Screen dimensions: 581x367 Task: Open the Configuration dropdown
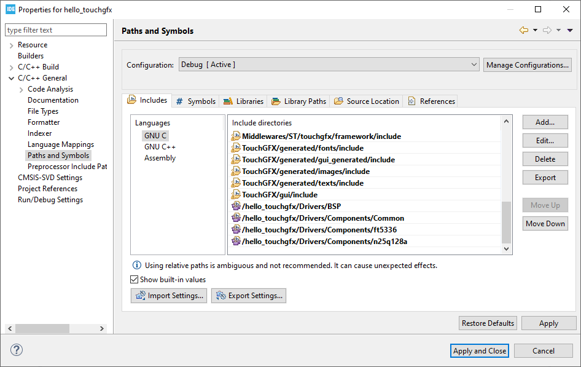[329, 65]
